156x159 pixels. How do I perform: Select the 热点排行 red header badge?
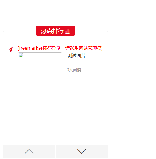coord(55,31)
